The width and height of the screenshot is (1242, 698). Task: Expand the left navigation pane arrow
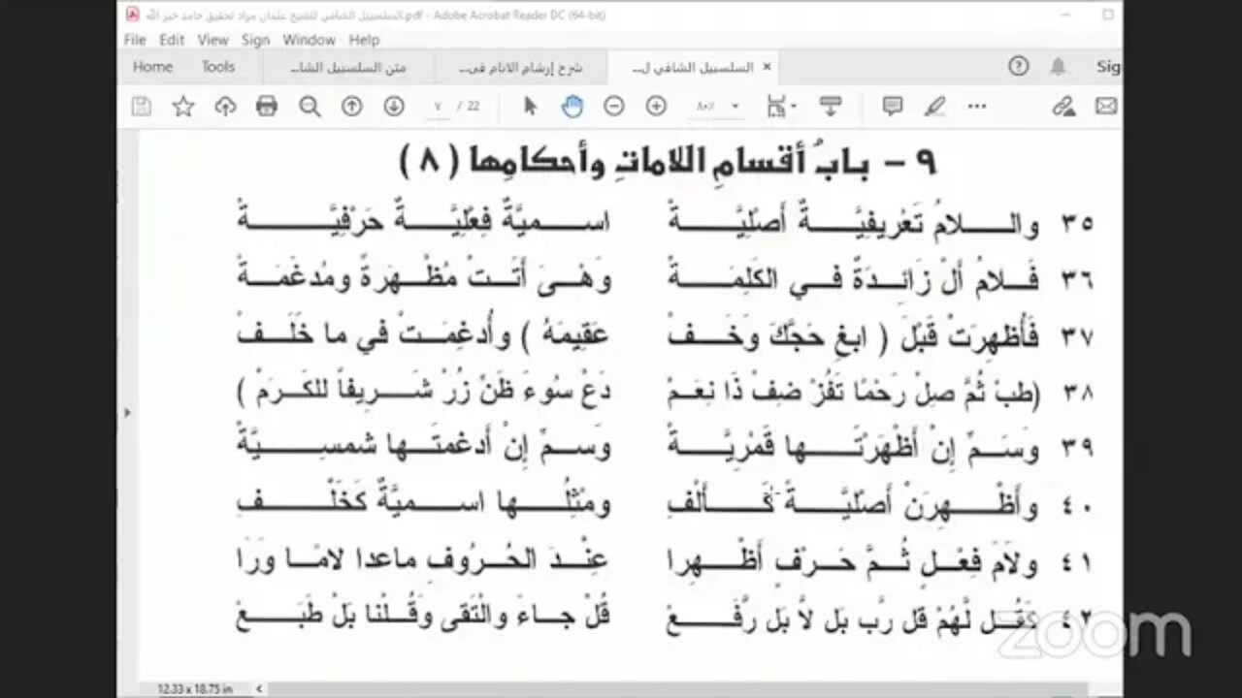127,412
